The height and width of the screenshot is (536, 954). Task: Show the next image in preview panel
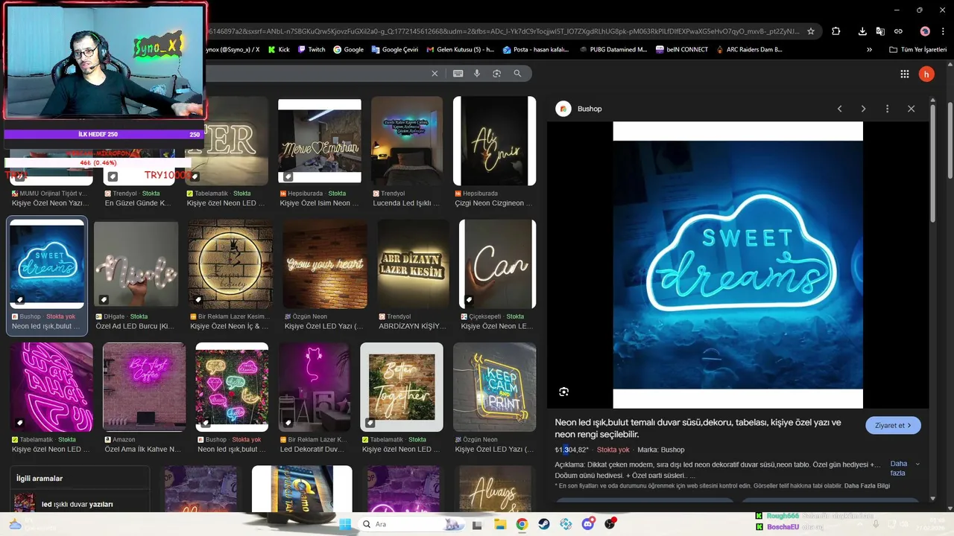863,109
